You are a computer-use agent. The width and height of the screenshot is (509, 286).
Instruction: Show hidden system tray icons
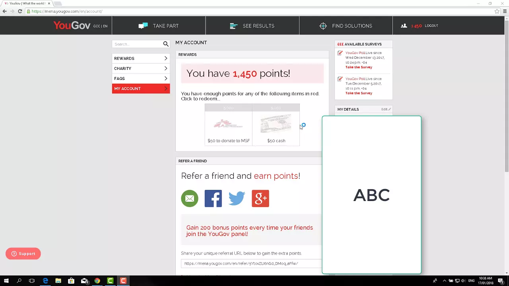tap(444, 281)
